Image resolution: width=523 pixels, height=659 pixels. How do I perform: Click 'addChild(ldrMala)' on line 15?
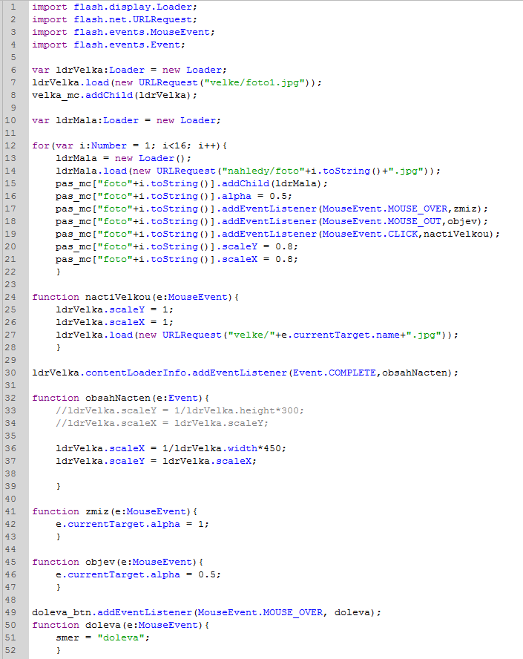tap(272, 183)
